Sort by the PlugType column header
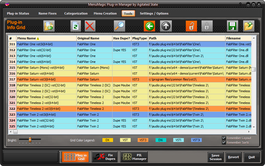265x166 pixels. click(x=140, y=38)
